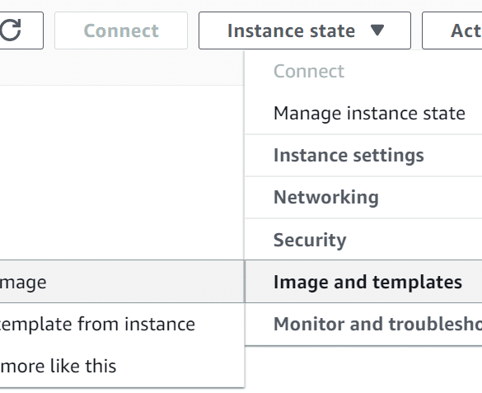The image size is (482, 393).
Task: Choose Manage instance state menu entry
Action: click(x=363, y=113)
